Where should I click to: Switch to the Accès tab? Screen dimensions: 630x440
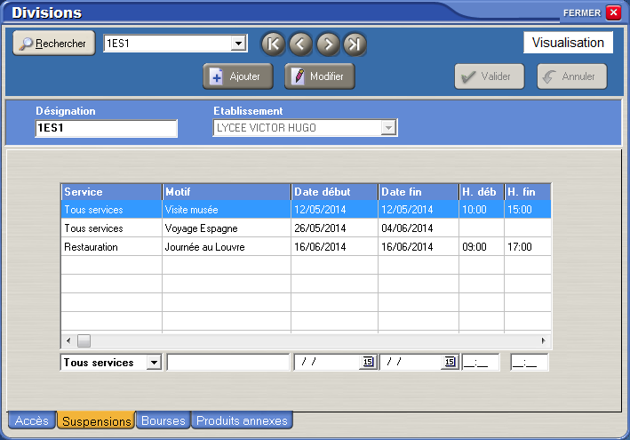(32, 420)
